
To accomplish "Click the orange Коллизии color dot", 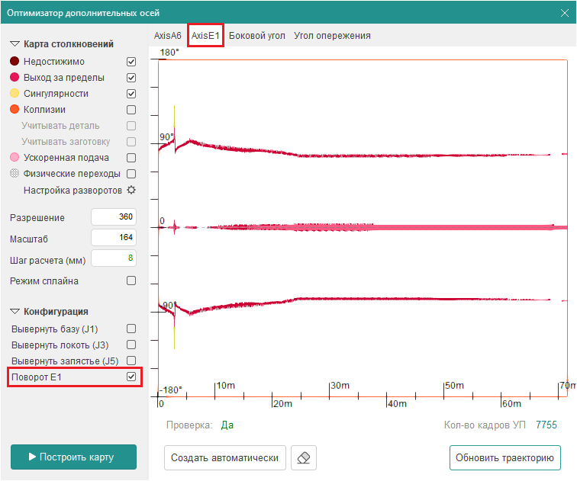I will pyautogui.click(x=15, y=110).
